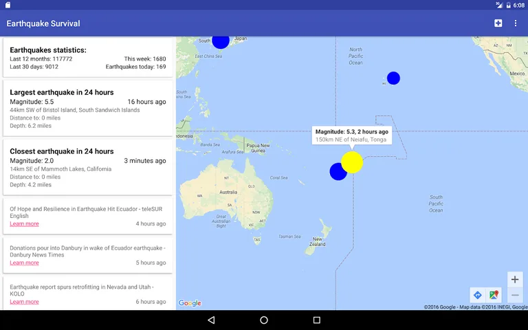Tap 'Depth: 6.2 miles' text
528x330 pixels.
[31, 126]
